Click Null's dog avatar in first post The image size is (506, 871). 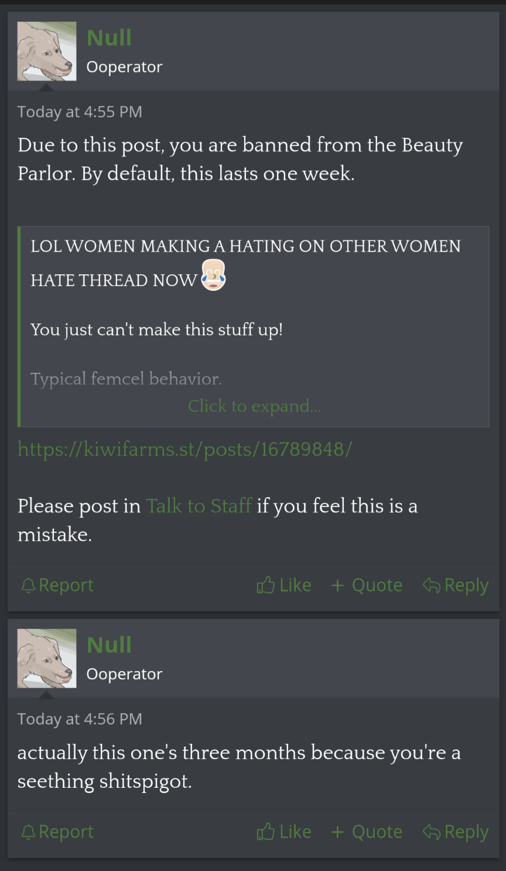(47, 51)
